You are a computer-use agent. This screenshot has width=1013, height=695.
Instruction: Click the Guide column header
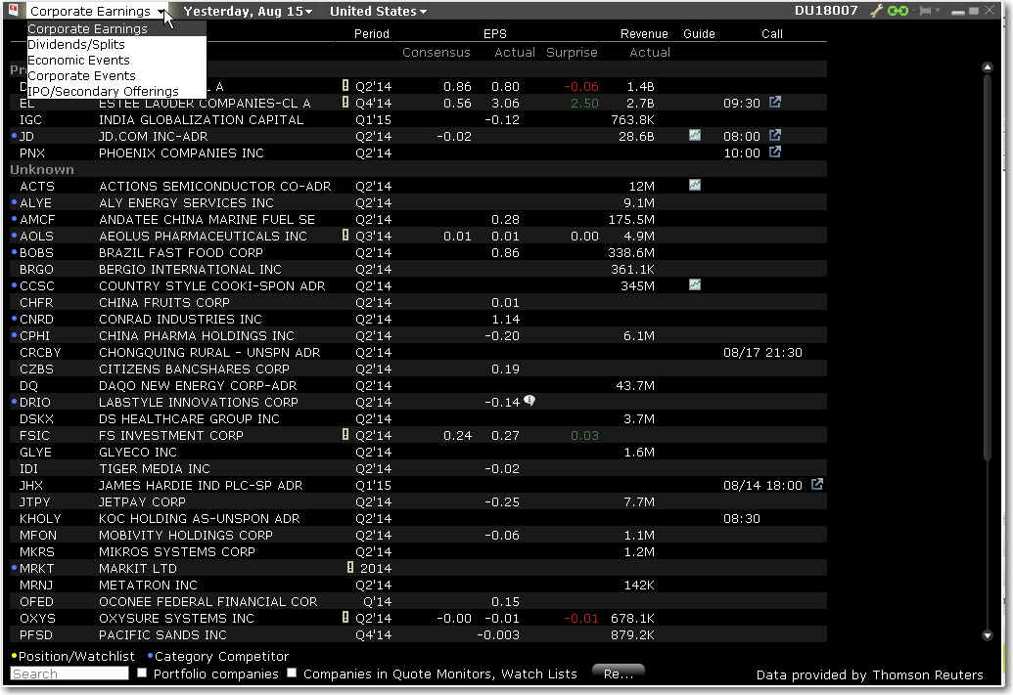(699, 33)
